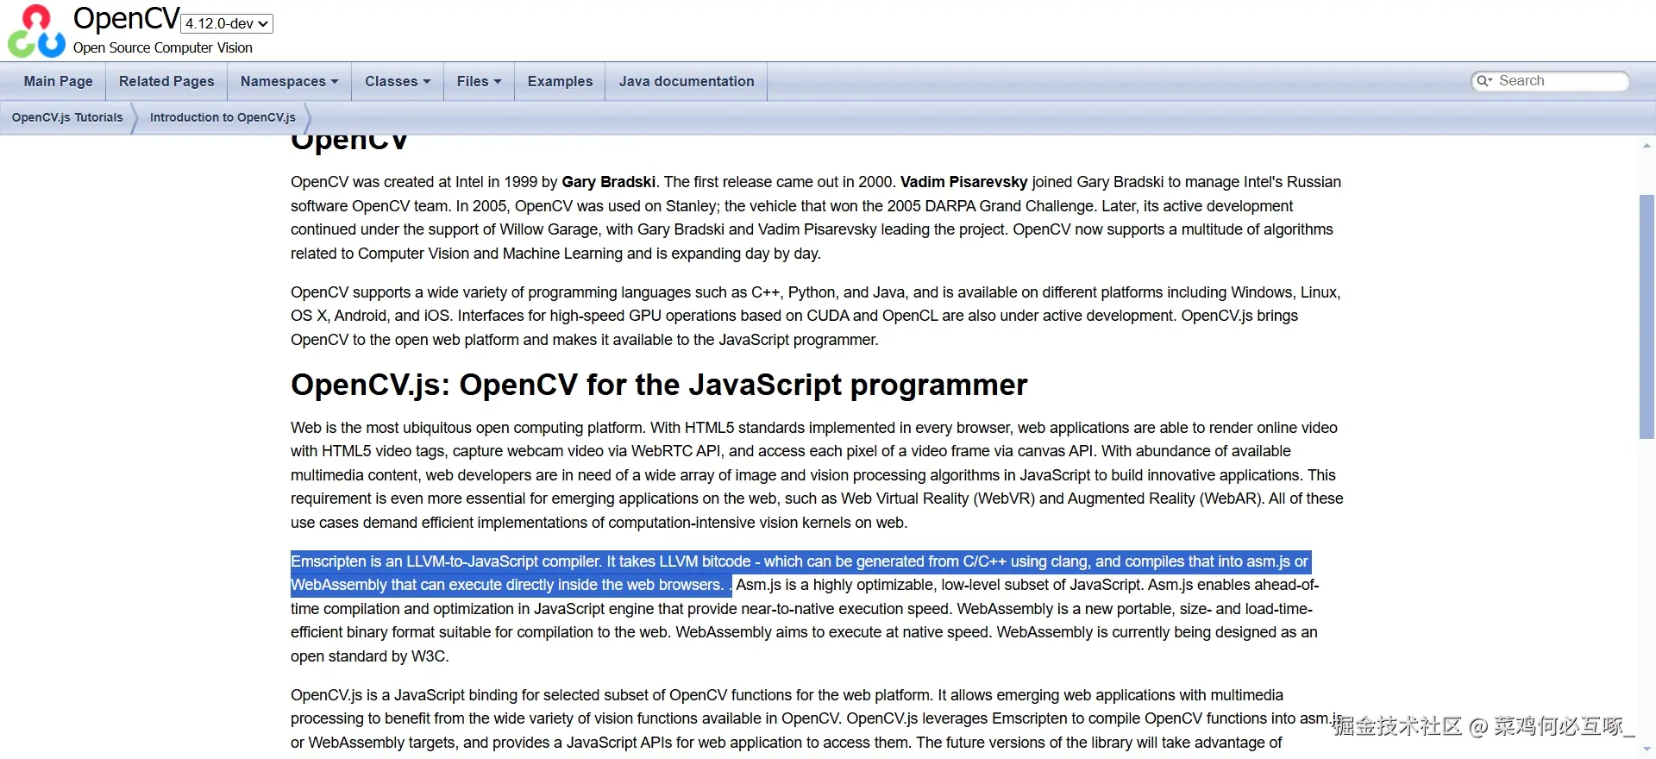Expand the Files menu
The width and height of the screenshot is (1656, 759).
(x=479, y=81)
